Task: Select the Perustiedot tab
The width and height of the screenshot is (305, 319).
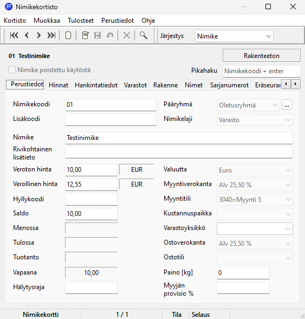Action: (25, 84)
